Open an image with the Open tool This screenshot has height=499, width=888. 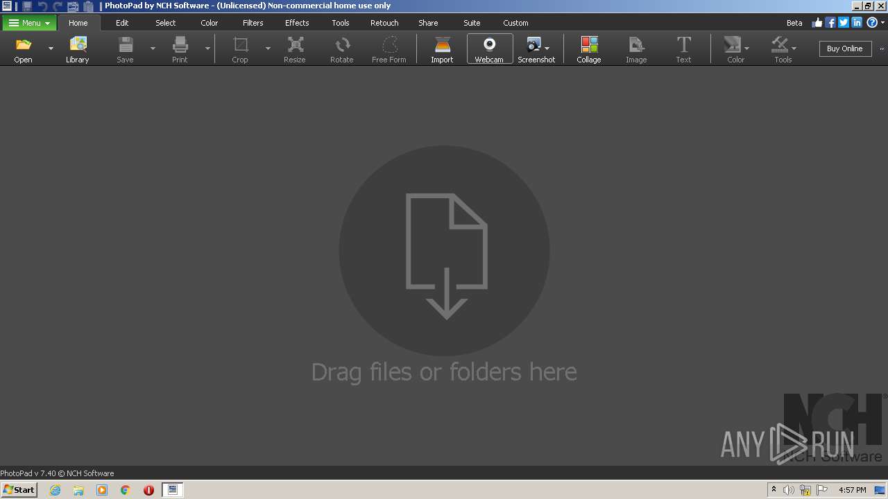click(x=24, y=49)
